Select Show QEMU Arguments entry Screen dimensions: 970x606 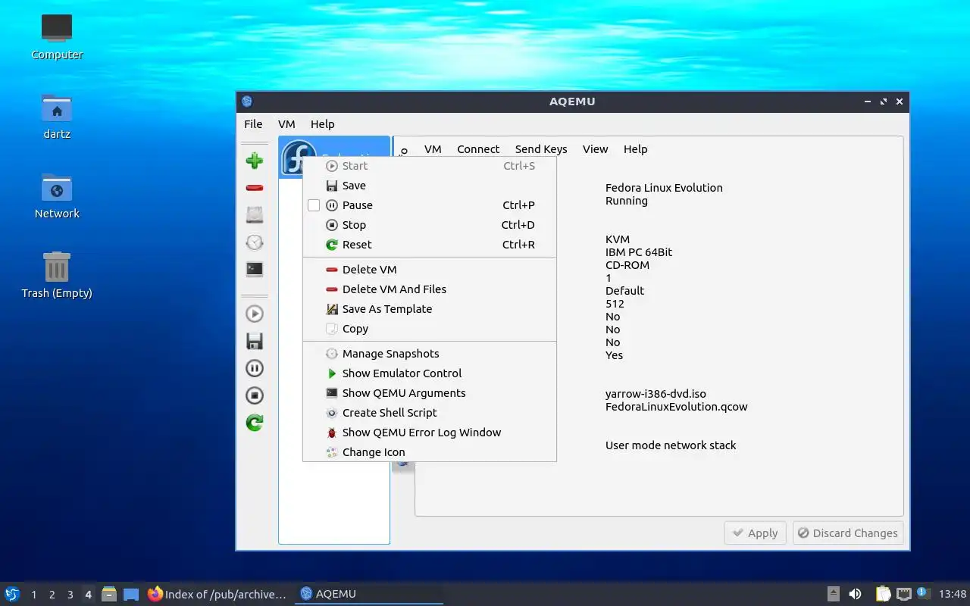tap(430, 393)
